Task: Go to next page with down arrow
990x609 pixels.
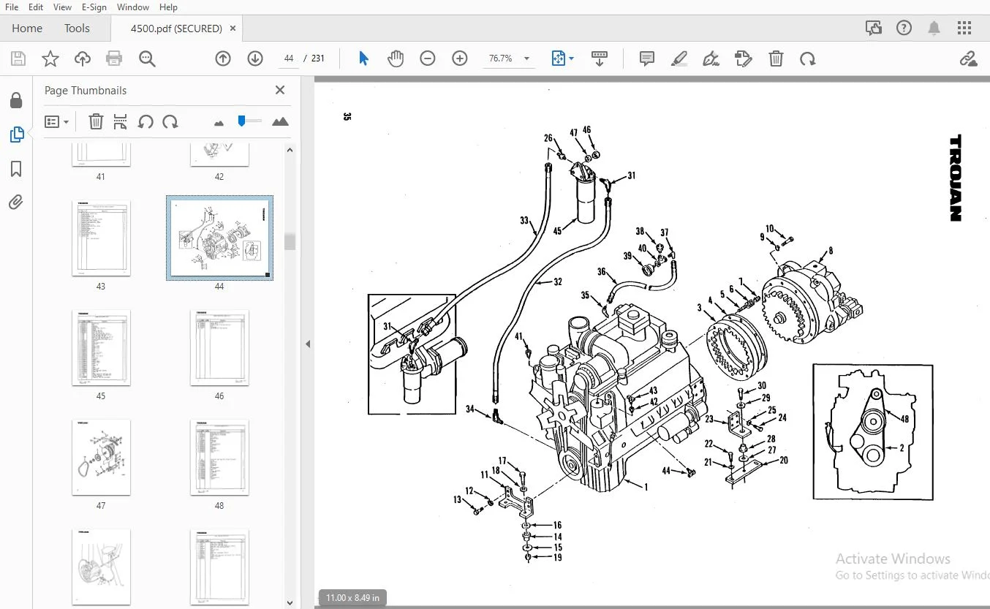Action: [x=255, y=58]
